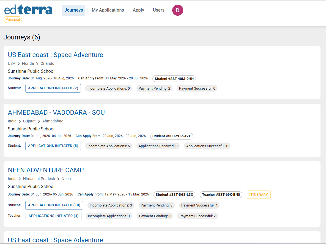Screen dimensions: 326x244
Task: Open the user avatar D menu
Action: coord(177,10)
